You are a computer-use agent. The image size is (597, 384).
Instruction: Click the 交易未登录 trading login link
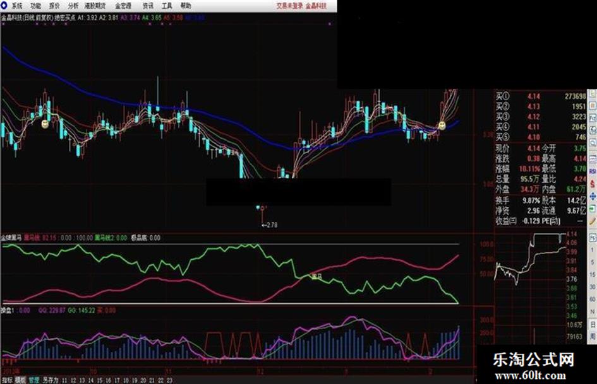[289, 6]
